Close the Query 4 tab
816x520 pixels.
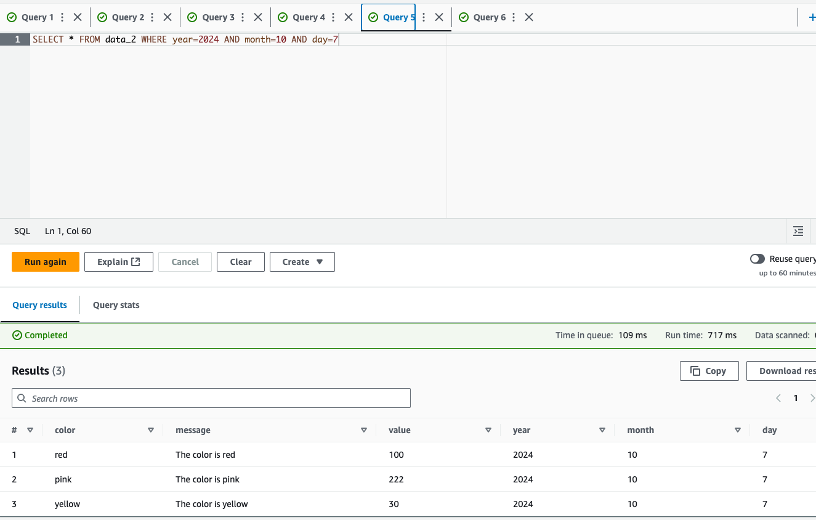pyautogui.click(x=349, y=17)
